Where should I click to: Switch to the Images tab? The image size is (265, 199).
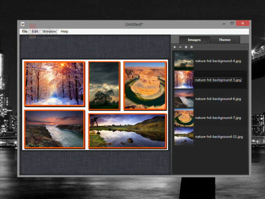(194, 40)
